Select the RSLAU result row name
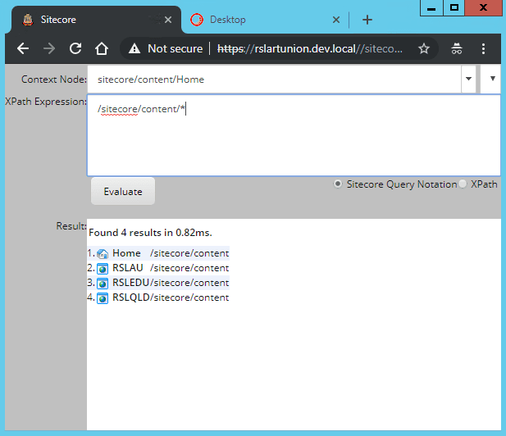506x436 pixels. tap(127, 268)
